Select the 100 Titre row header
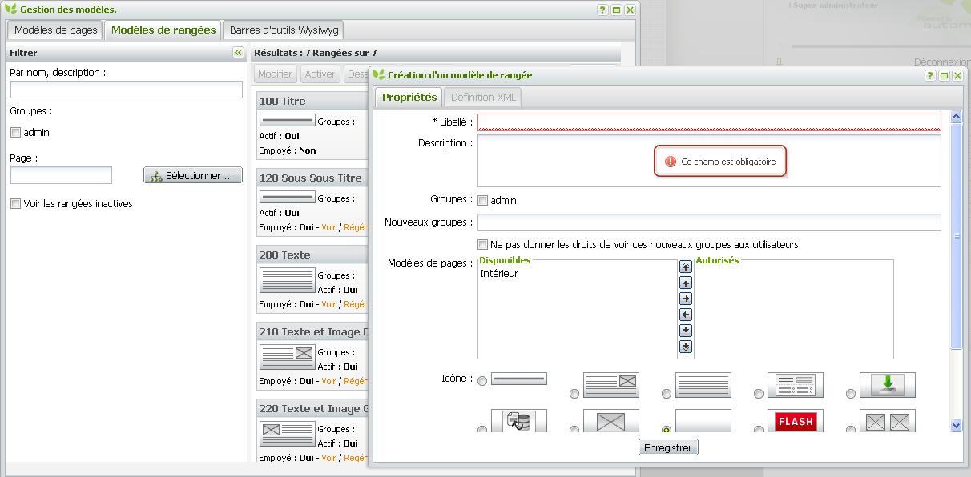Image resolution: width=971 pixels, height=477 pixels. [312, 101]
